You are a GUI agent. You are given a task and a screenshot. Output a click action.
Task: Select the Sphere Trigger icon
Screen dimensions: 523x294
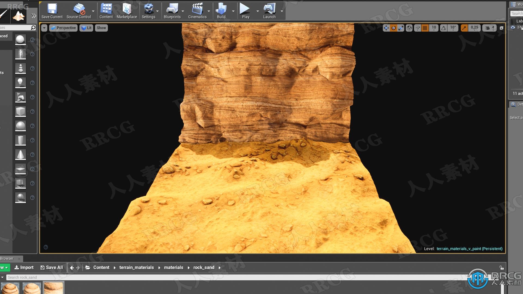point(20,198)
